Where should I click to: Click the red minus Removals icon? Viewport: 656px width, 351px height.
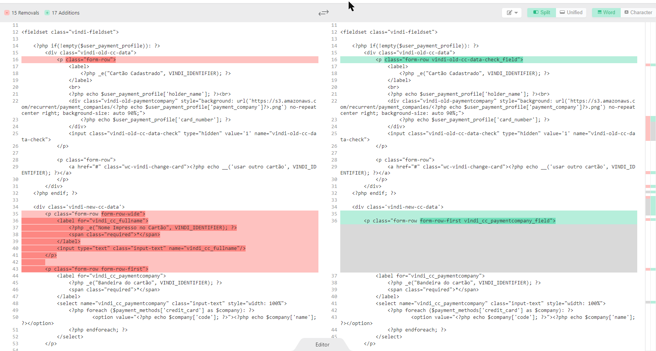pos(7,13)
